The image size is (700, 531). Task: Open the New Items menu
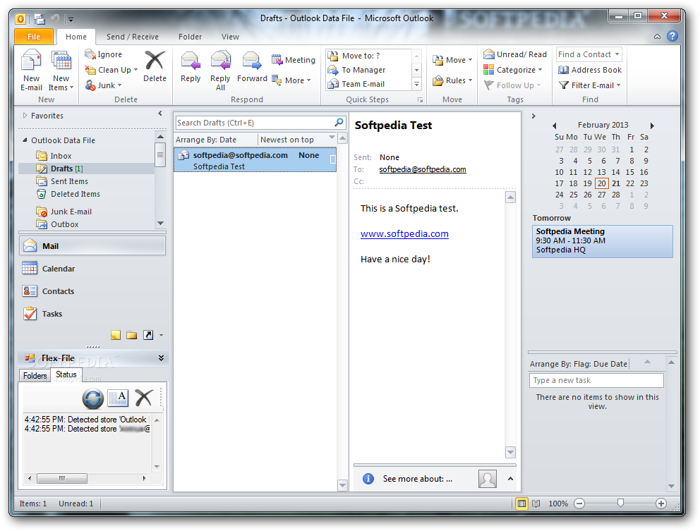click(x=61, y=70)
